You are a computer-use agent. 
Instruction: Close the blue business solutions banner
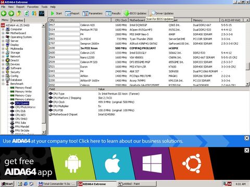247,138
